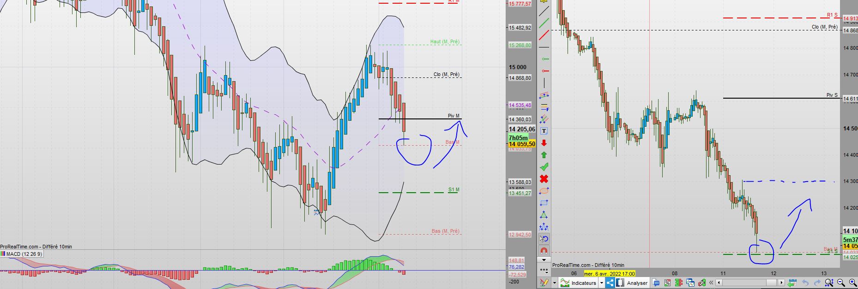Expand the Indicateurs dropdown arrow
The image size is (858, 289).
coord(602,283)
